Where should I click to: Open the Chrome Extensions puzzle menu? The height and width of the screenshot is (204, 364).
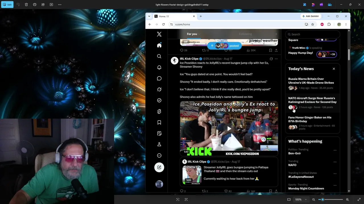pos(329,24)
